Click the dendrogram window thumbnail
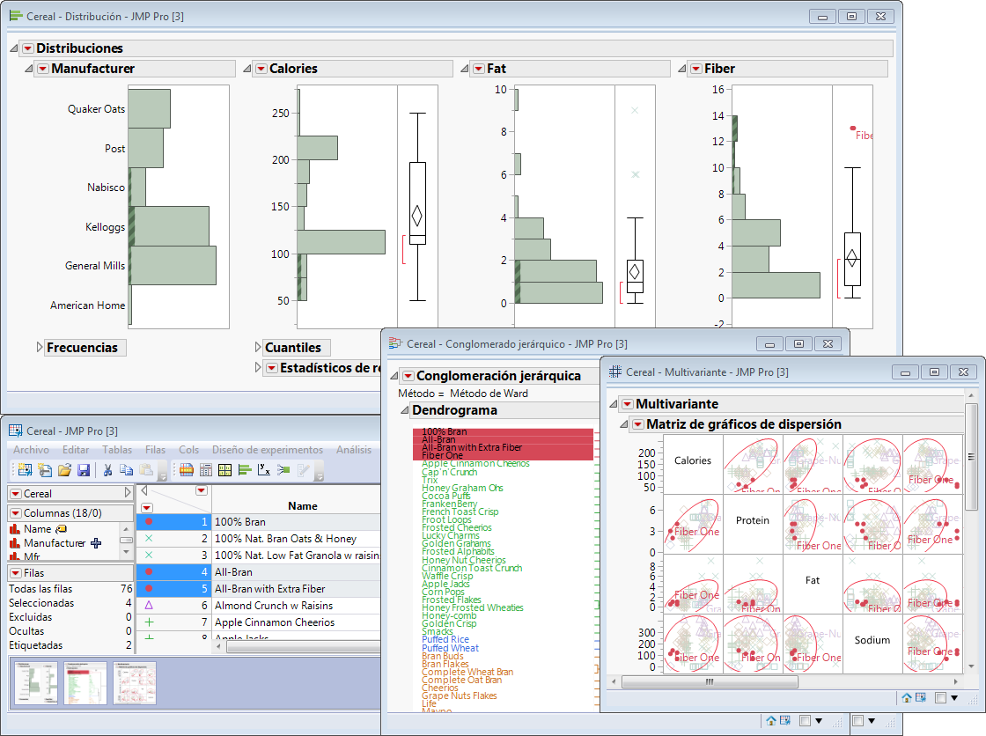Image resolution: width=986 pixels, height=736 pixels. (85, 683)
